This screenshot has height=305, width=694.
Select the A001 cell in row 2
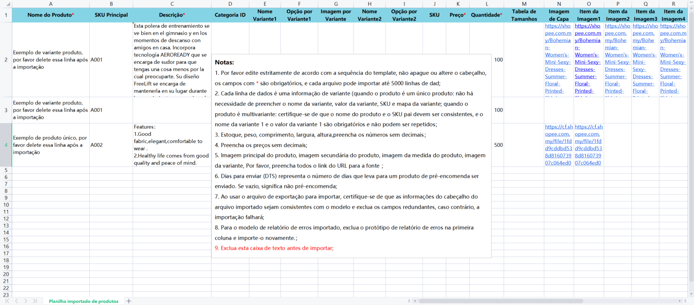tap(111, 60)
